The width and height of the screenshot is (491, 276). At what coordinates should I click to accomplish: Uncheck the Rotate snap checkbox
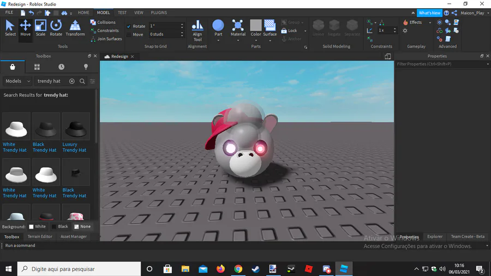(129, 26)
